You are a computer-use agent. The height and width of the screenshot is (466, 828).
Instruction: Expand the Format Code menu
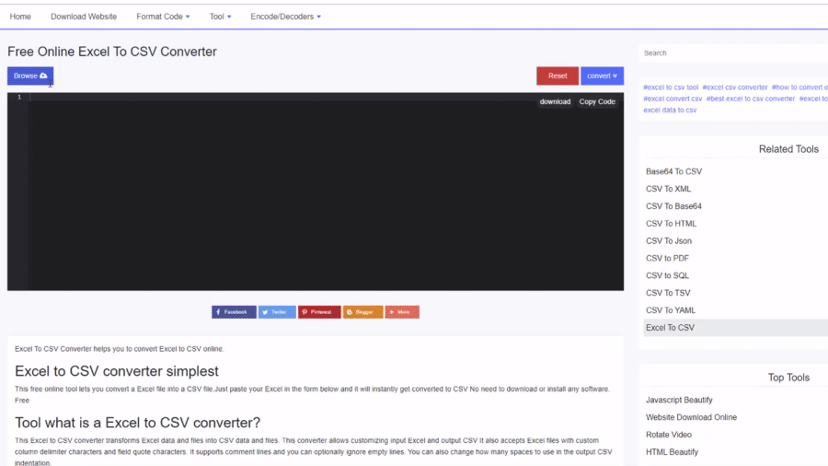[163, 17]
